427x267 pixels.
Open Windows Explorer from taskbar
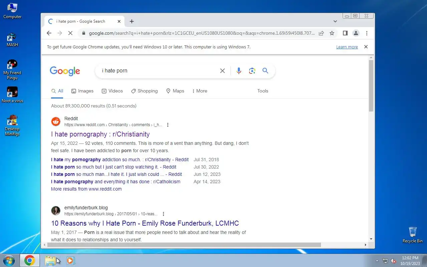point(50,261)
